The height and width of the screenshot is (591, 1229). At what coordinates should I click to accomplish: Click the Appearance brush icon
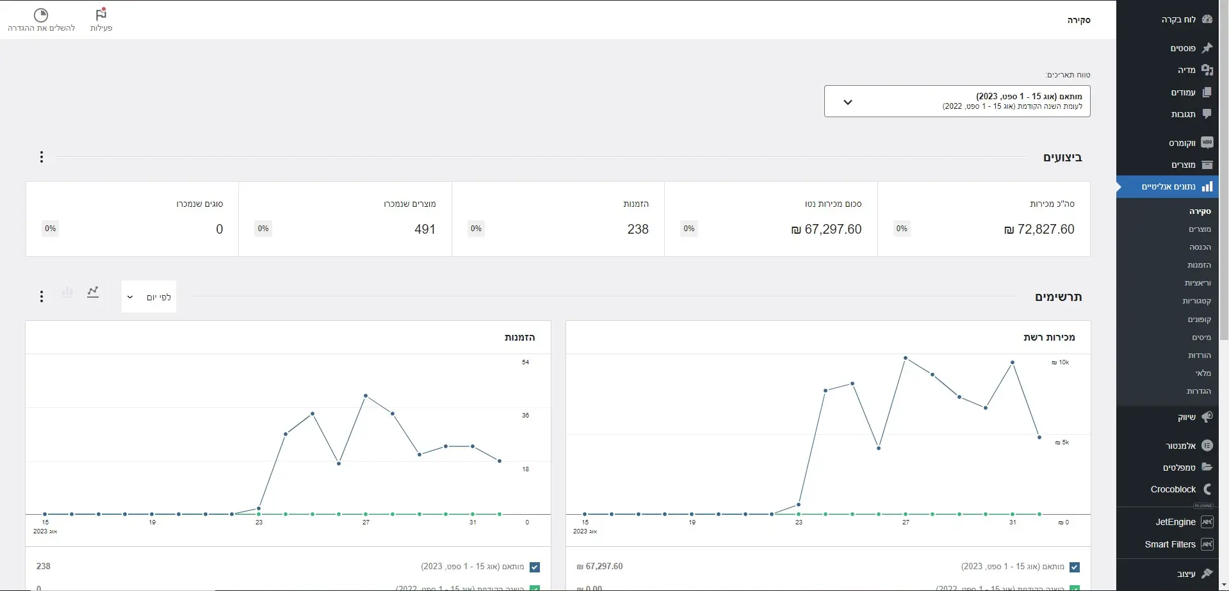click(x=1207, y=573)
